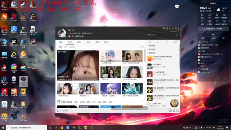Open the 腾讯QQ desktop icon

tap(4, 67)
